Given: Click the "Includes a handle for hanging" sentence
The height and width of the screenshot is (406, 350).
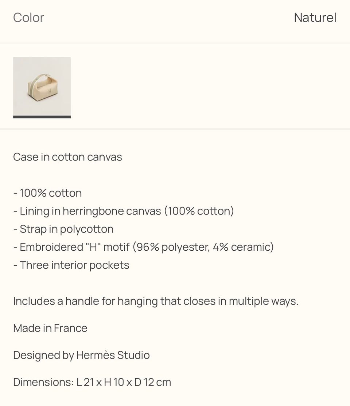Looking at the screenshot, I should coord(85,301).
